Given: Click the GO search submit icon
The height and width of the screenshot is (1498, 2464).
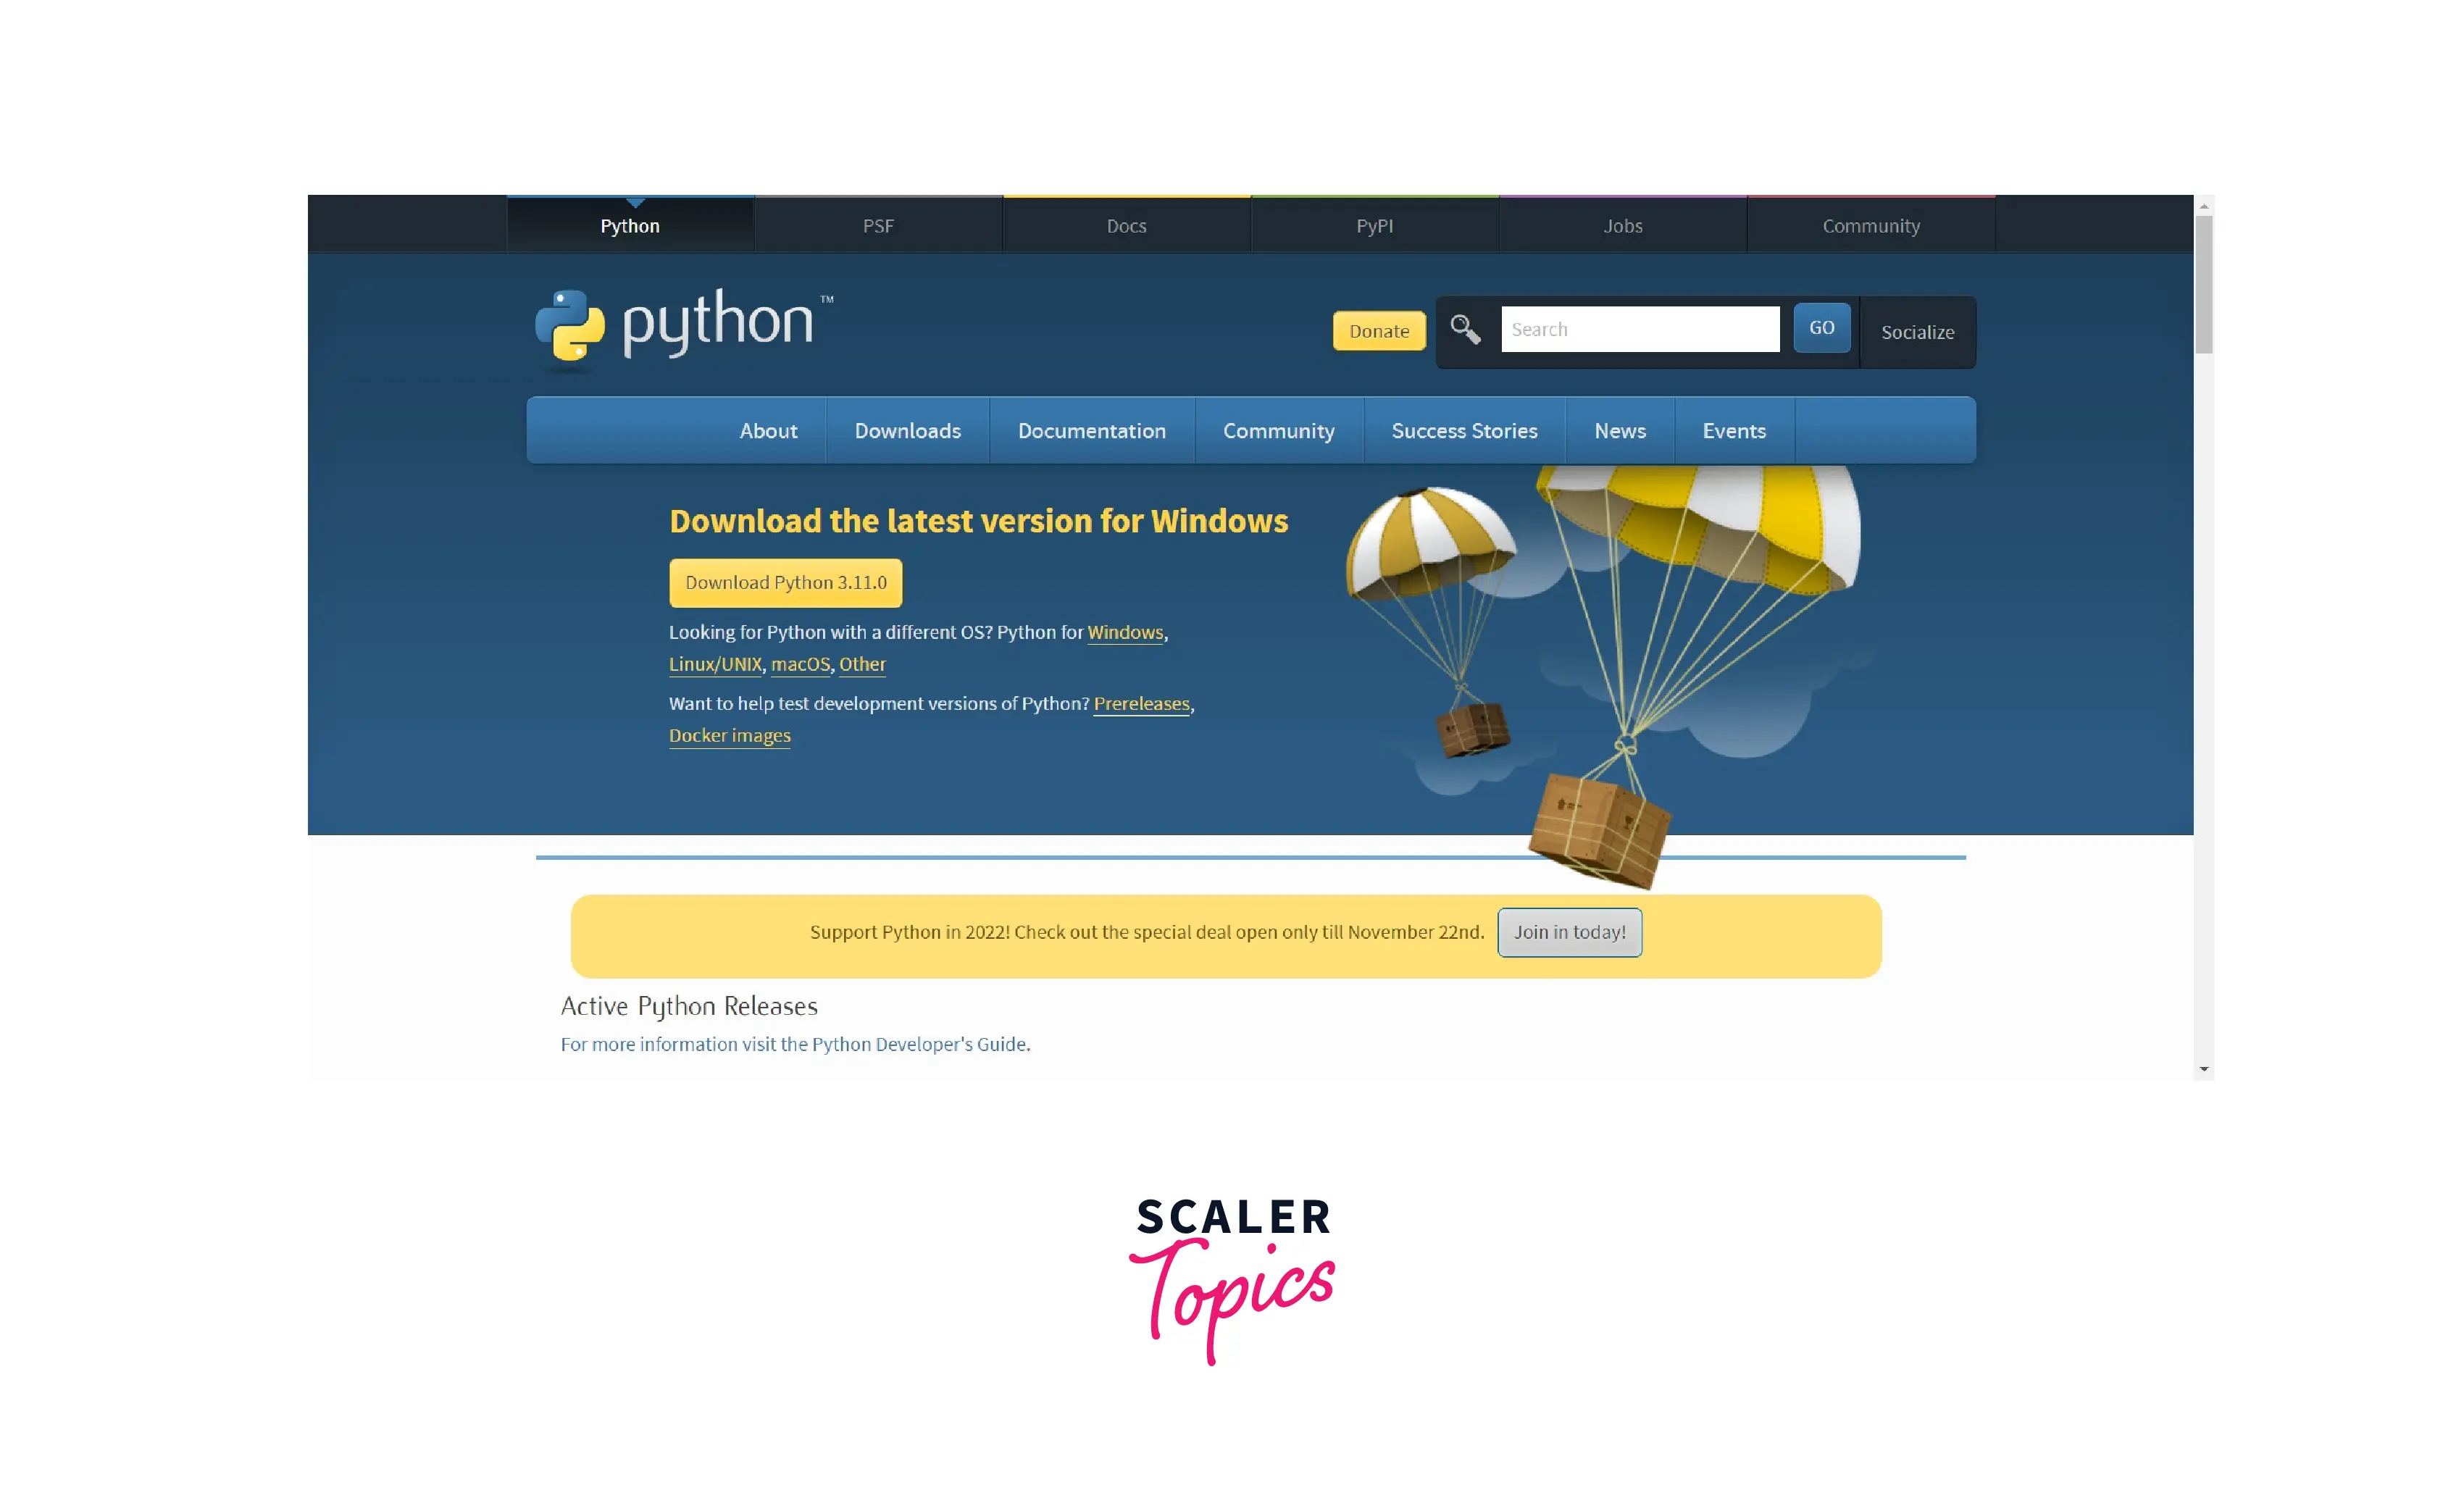Looking at the screenshot, I should point(1821,327).
